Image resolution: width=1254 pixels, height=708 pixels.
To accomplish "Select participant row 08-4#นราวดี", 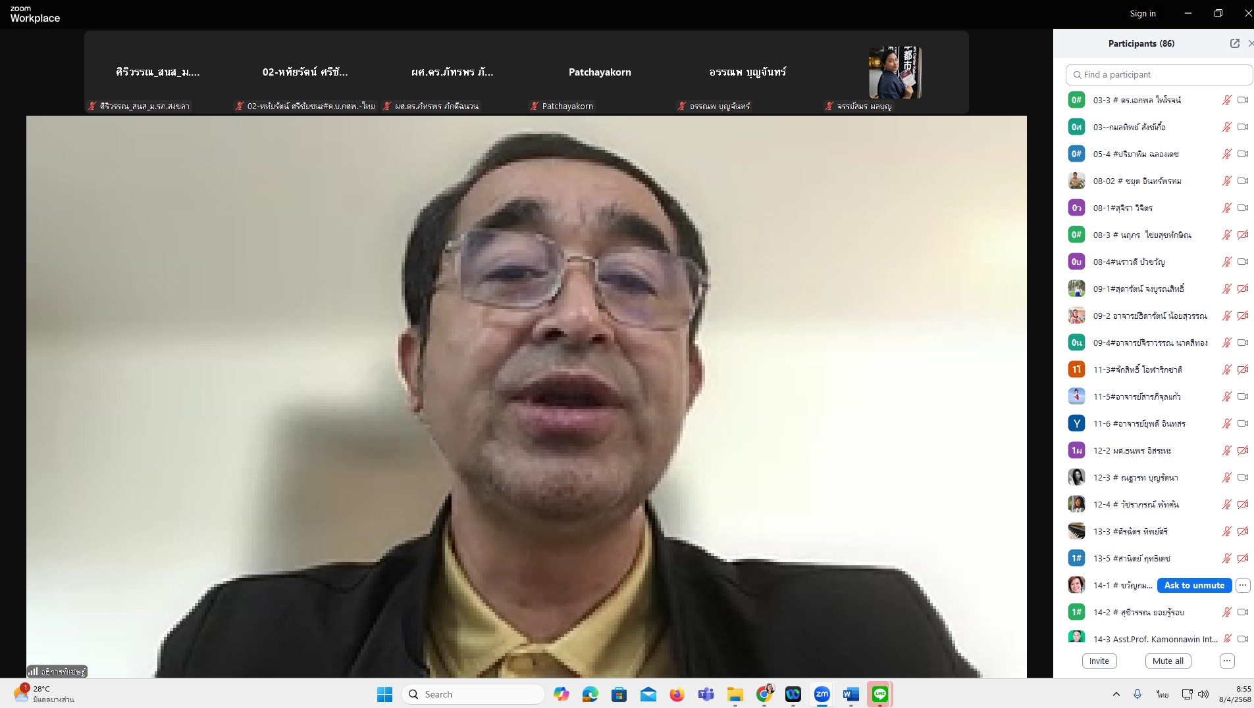I will tap(1159, 262).
